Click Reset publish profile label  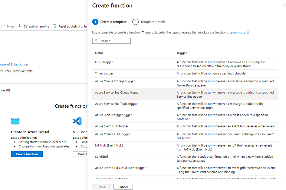click(x=73, y=26)
